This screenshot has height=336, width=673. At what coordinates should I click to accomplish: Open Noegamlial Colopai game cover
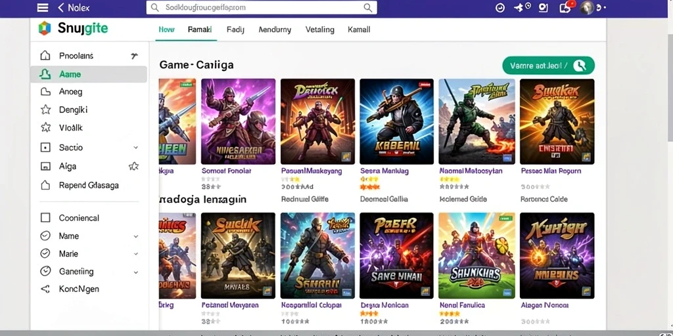click(x=317, y=256)
